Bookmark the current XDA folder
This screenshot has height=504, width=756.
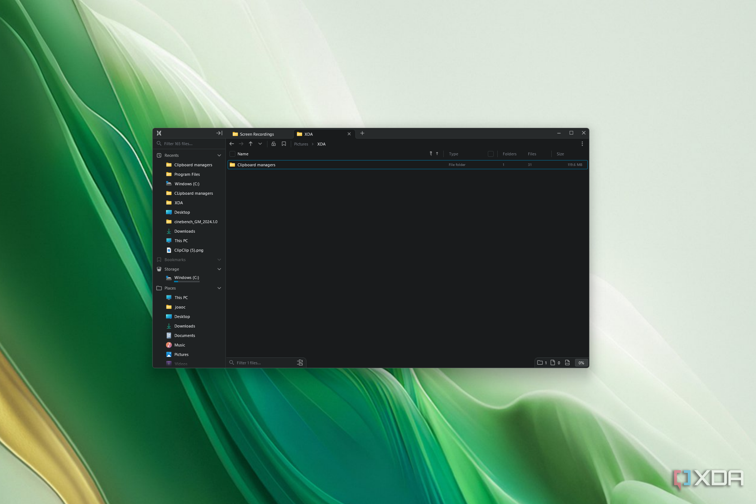tap(284, 144)
